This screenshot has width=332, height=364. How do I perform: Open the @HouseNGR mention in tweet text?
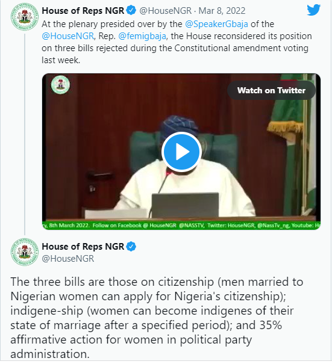(x=68, y=36)
